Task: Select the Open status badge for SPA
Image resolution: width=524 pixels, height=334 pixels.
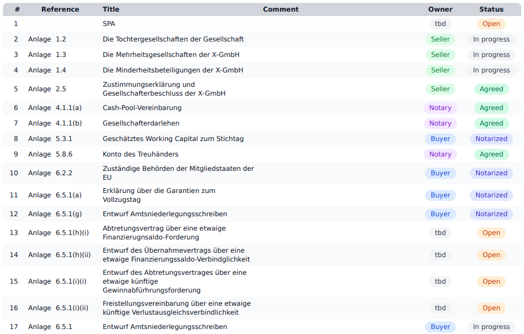Action: click(x=491, y=24)
